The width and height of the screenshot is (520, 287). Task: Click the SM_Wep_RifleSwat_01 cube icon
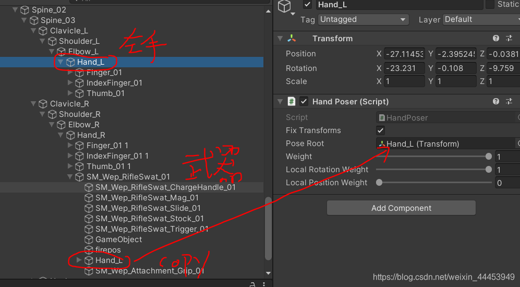point(79,177)
